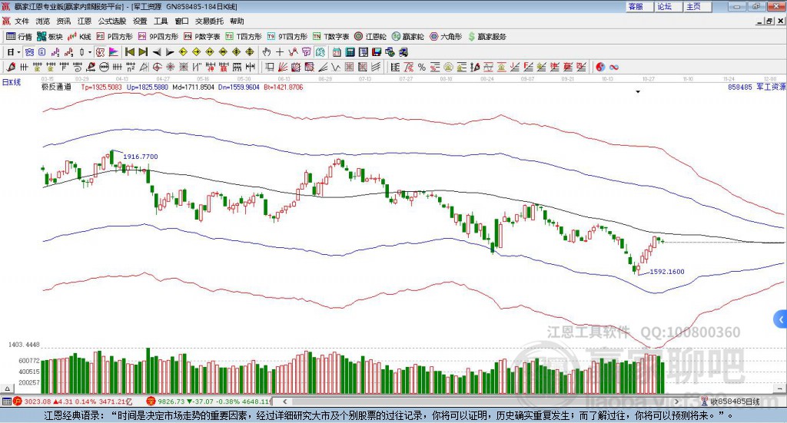Open the 公式选股 menu
Image resolution: width=787 pixels, height=423 pixels.
pos(111,21)
